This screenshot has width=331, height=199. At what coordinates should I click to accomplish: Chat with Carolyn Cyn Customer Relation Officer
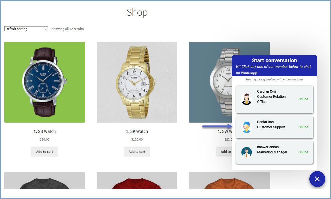pyautogui.click(x=275, y=99)
